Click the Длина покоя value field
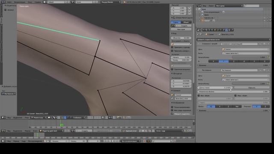Screen dimensions: 274x154 point(215,88)
